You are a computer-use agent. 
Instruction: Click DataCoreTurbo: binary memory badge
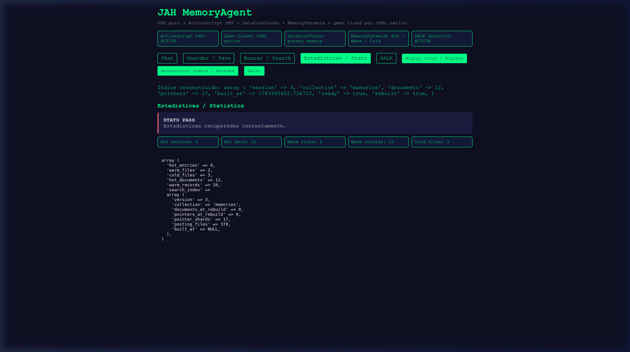click(x=315, y=39)
